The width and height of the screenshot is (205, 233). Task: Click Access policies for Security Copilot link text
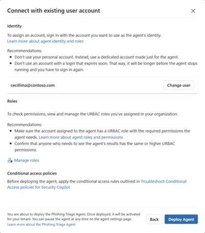click(x=39, y=187)
